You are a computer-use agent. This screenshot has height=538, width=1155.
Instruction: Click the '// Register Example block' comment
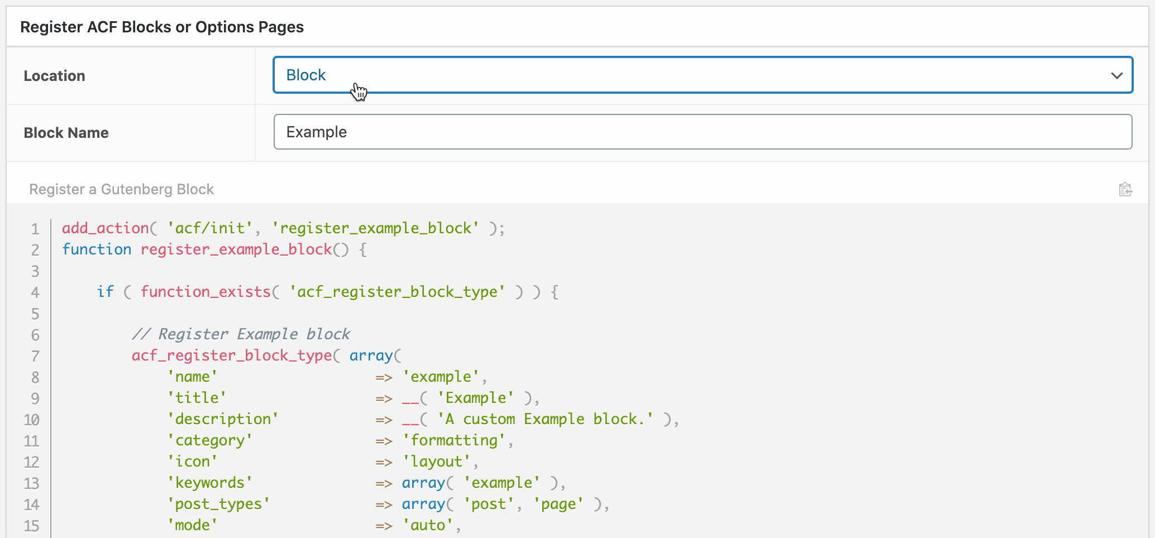(241, 334)
